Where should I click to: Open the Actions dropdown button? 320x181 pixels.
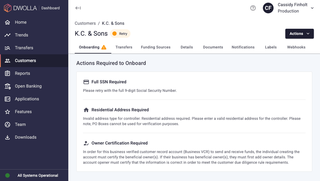coord(299,34)
